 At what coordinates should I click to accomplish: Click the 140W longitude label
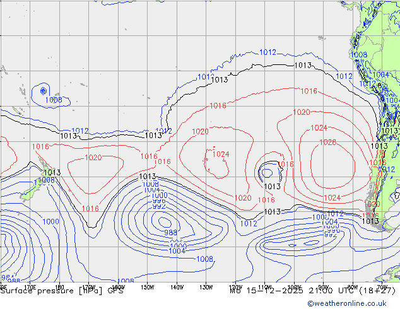click(177, 287)
